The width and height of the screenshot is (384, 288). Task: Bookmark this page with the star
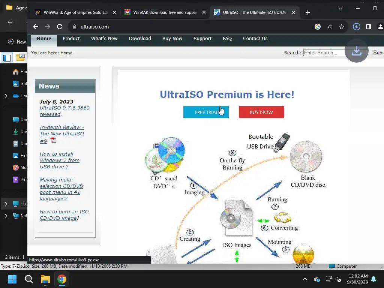342,27
